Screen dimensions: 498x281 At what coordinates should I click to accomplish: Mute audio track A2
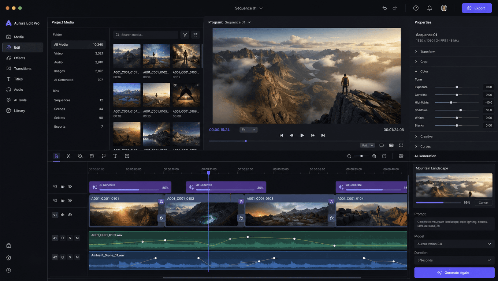tap(77, 257)
